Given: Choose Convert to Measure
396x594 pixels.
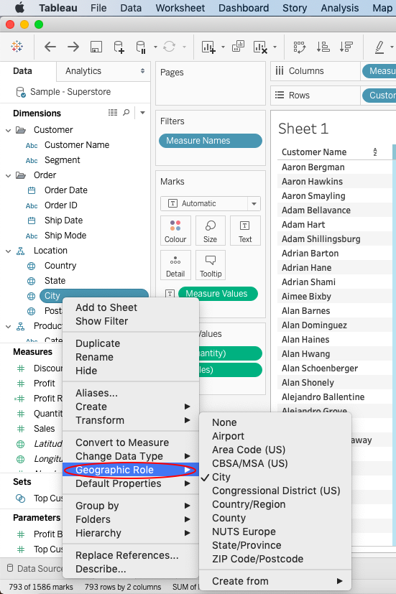Looking at the screenshot, I should 122,442.
